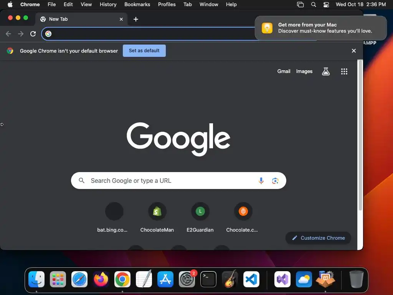Image resolution: width=393 pixels, height=295 pixels.
Task: Open App Store from the Dock
Action: (x=165, y=279)
